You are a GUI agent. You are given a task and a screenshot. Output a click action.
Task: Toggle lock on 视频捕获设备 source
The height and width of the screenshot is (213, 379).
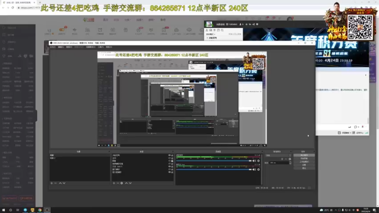coord(172,164)
